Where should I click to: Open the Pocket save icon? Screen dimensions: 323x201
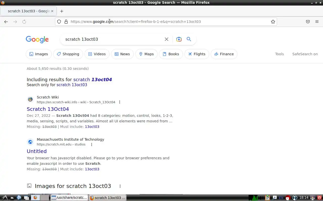click(x=308, y=22)
